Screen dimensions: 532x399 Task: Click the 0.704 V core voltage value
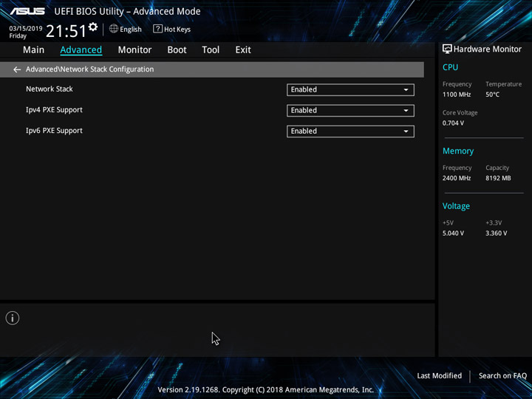pos(453,123)
